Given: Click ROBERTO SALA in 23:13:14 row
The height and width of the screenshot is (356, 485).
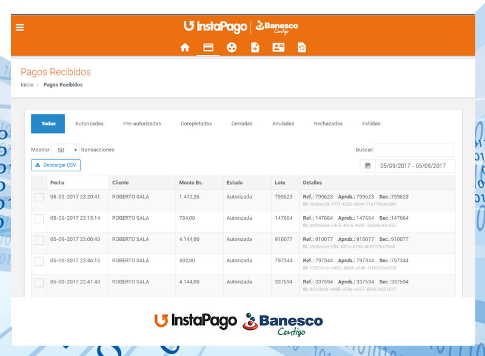Looking at the screenshot, I should pyautogui.click(x=130, y=218).
